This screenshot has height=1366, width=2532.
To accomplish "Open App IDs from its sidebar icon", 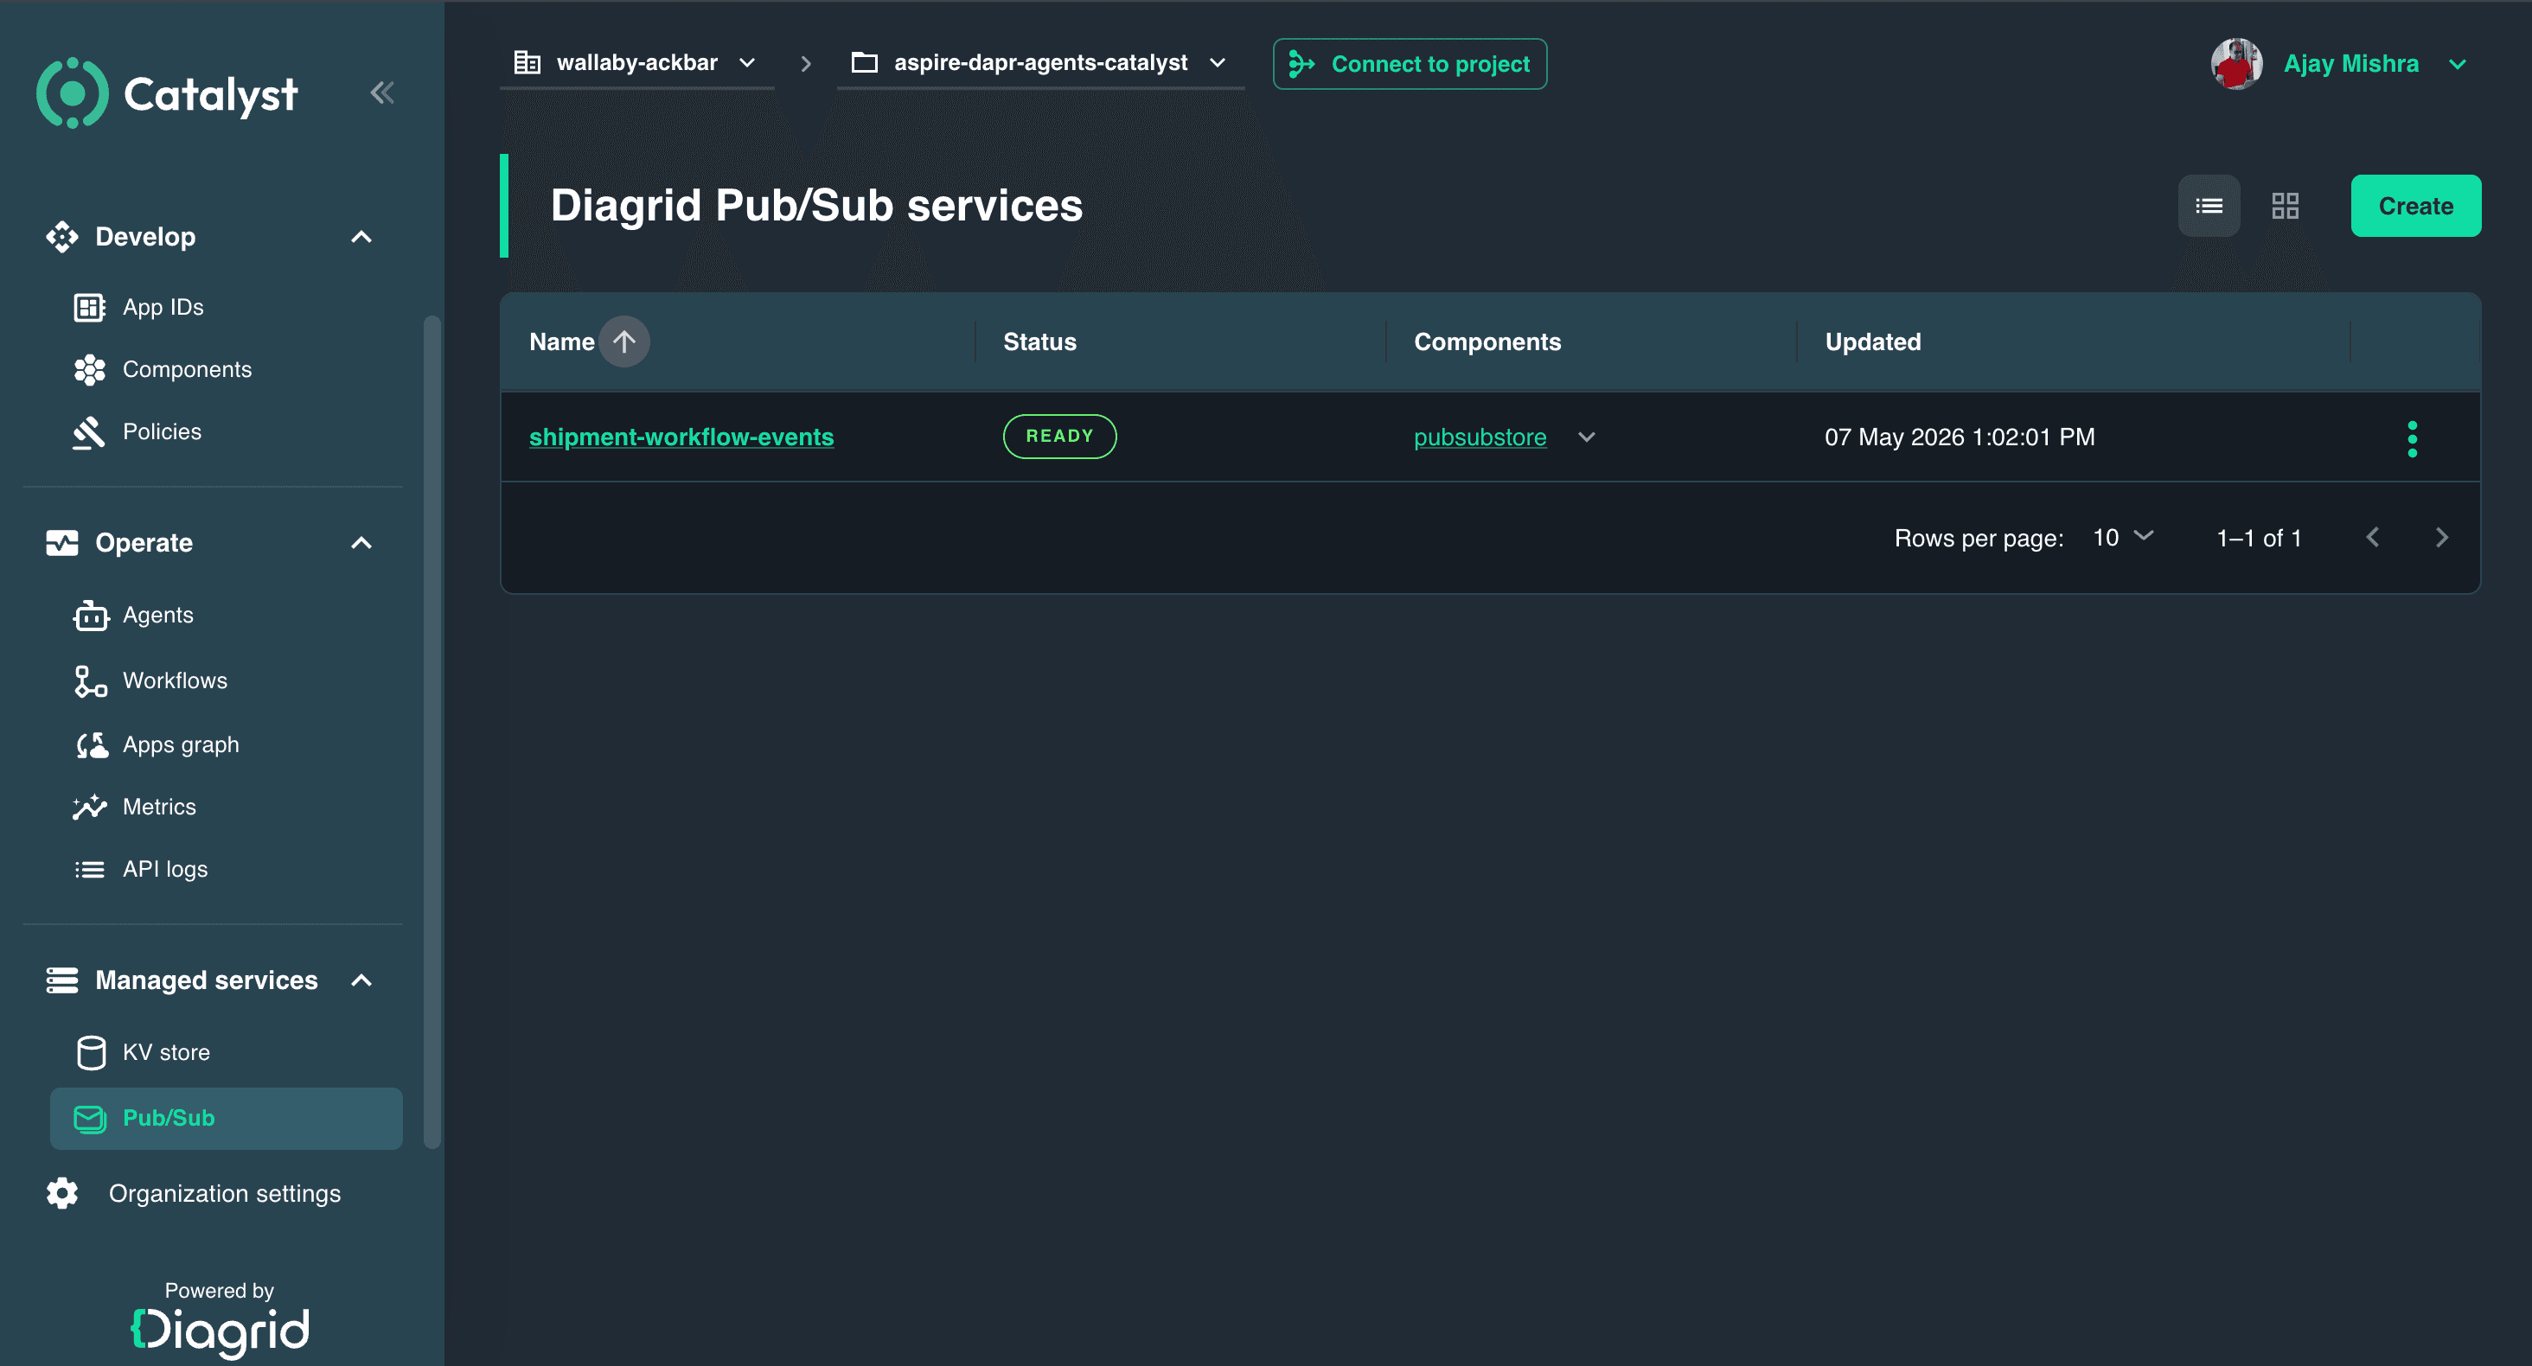I will [89, 308].
